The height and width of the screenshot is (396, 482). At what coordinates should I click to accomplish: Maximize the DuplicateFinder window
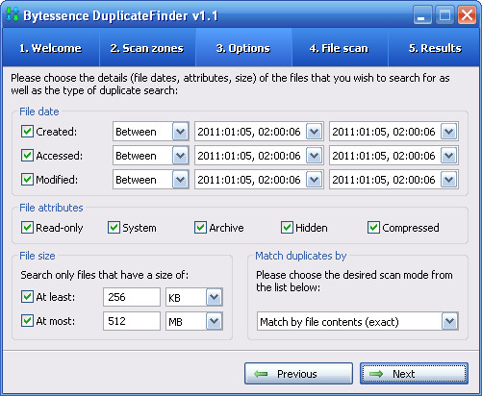click(444, 14)
